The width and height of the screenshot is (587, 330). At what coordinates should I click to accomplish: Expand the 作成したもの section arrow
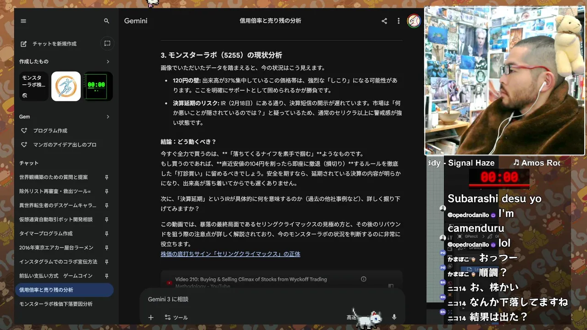tap(108, 61)
